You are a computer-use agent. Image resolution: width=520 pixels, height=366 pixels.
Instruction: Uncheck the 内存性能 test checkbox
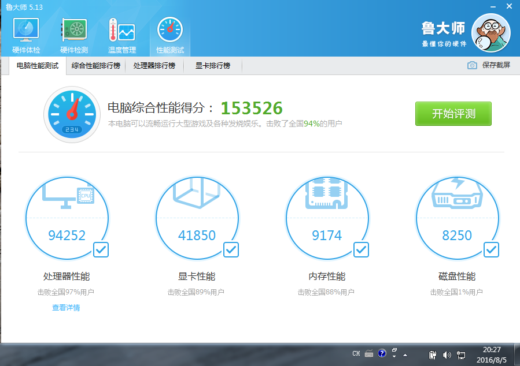[361, 249]
